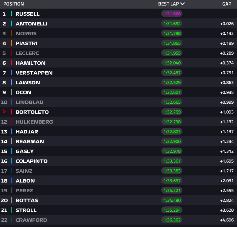237x227 pixels.
Task: Select driver name NORRIS
Action: click(26, 33)
